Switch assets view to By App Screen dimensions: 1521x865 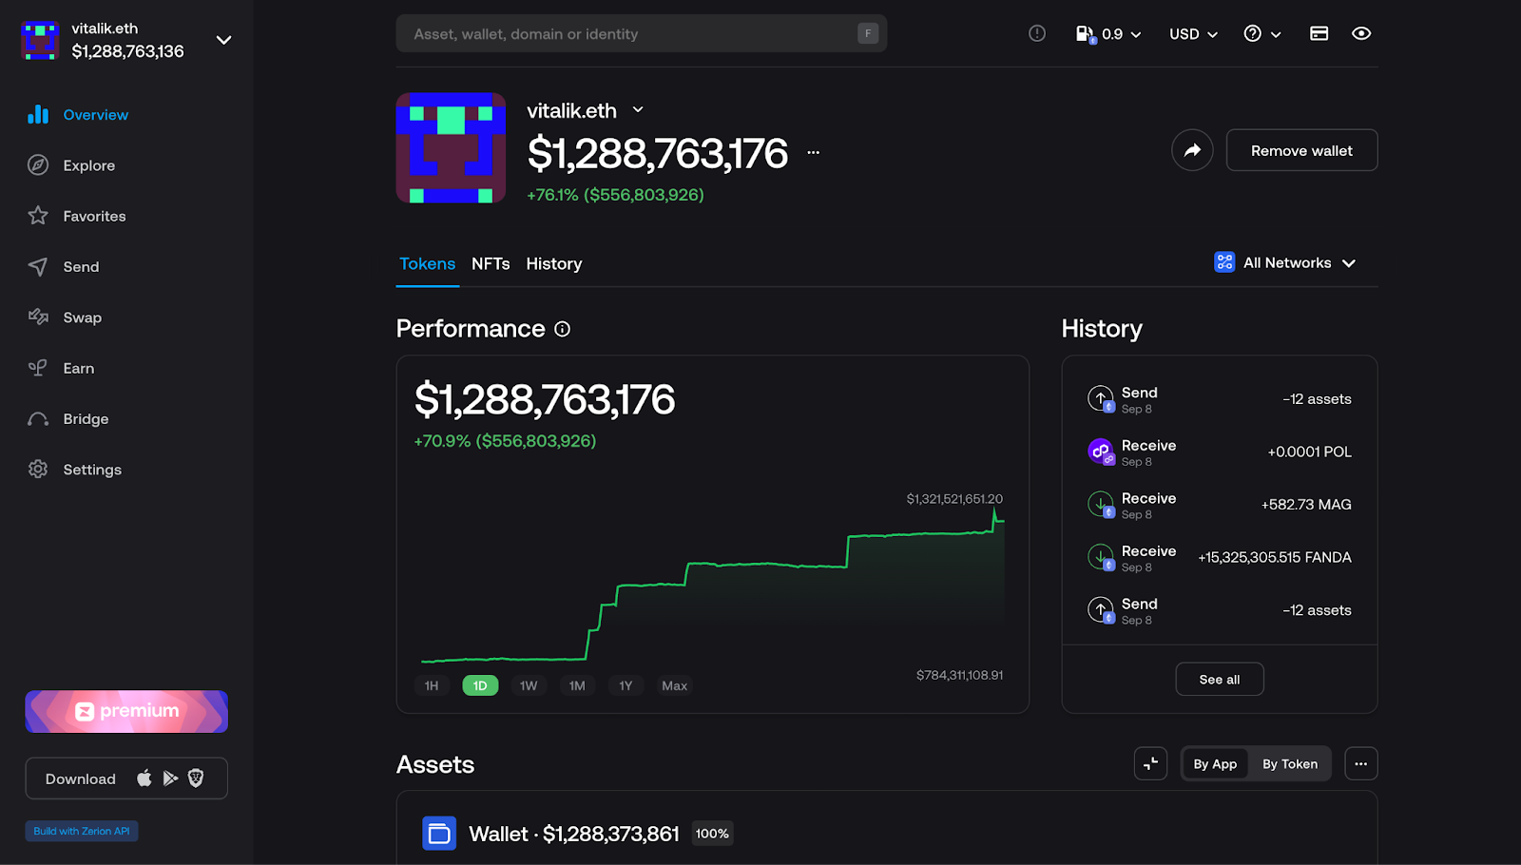coord(1215,763)
